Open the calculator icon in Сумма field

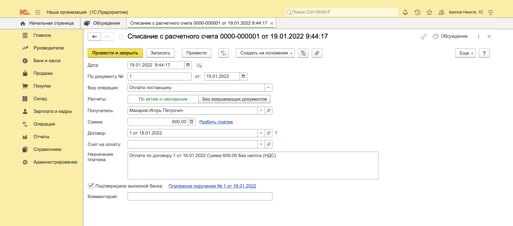pyautogui.click(x=192, y=122)
